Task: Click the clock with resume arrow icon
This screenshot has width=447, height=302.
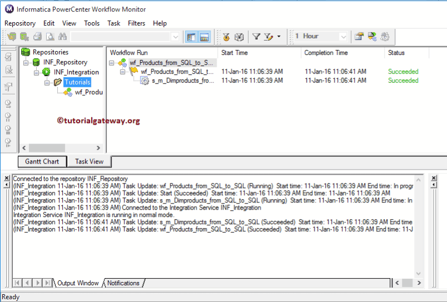Action: pyautogui.click(x=8, y=143)
